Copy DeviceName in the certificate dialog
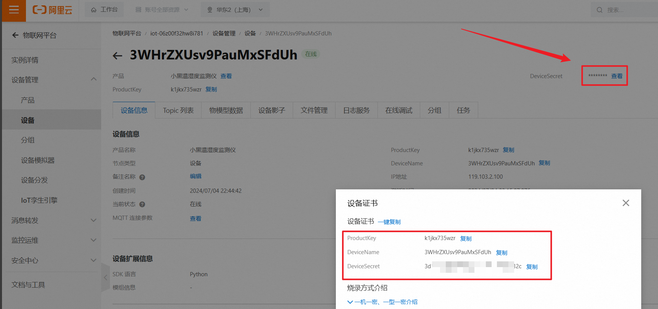This screenshot has width=658, height=309. (502, 253)
